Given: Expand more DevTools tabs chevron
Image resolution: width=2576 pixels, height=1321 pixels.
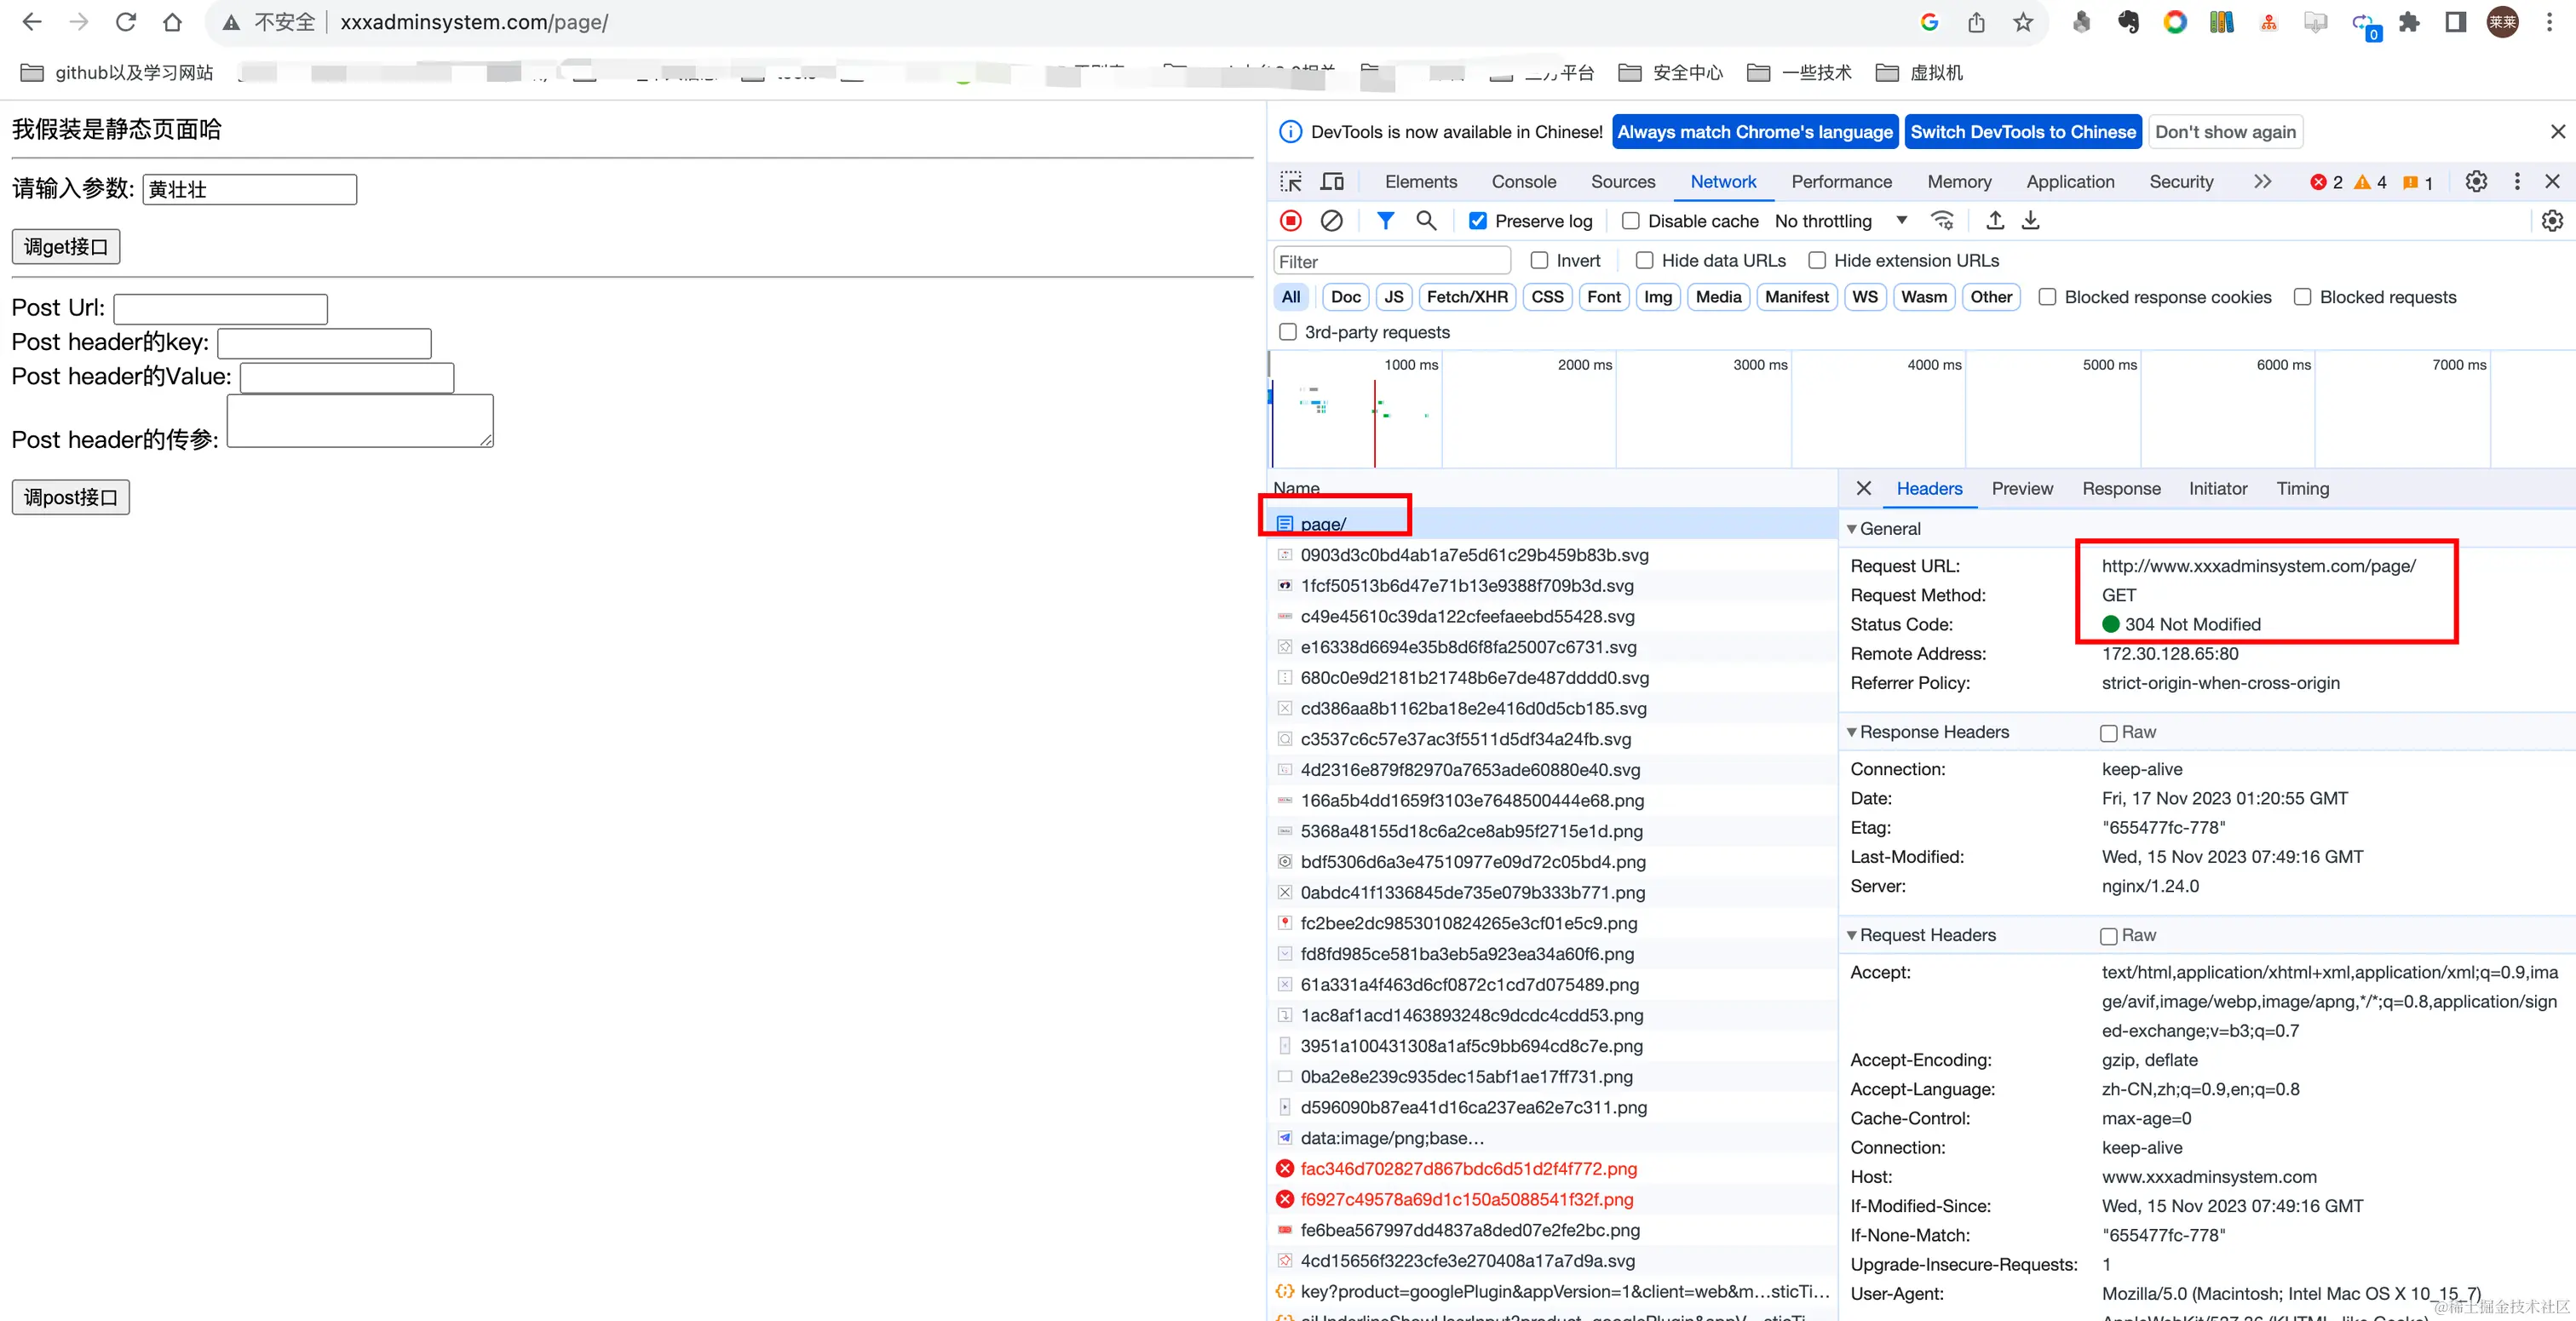Looking at the screenshot, I should click(x=2262, y=182).
